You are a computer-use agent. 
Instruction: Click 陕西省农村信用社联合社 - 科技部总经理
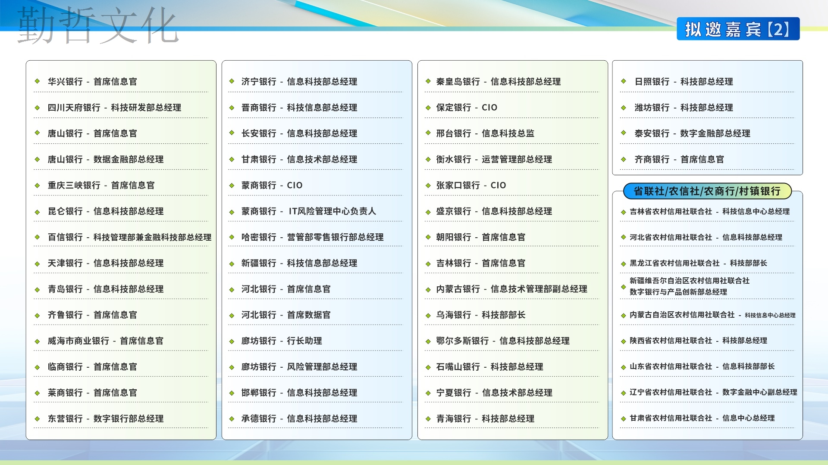pos(699,341)
